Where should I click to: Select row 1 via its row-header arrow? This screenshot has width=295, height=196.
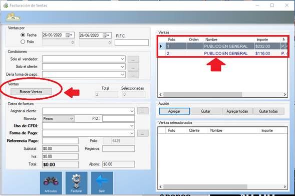point(161,46)
